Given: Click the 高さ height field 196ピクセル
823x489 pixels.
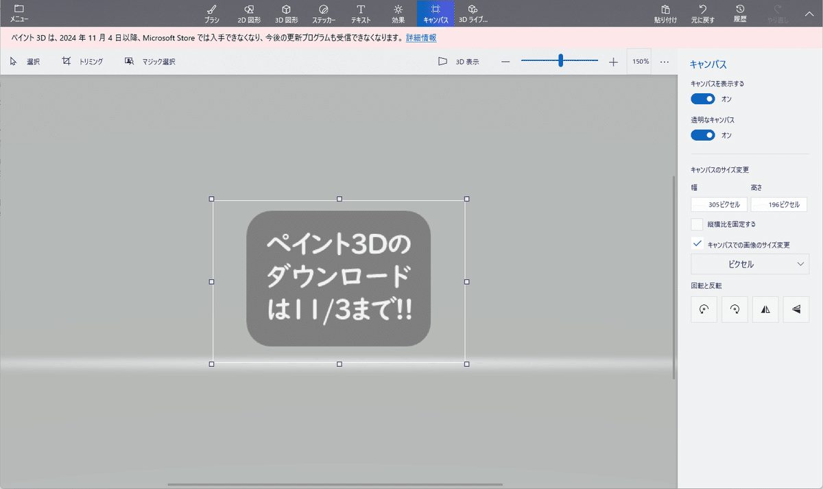Looking at the screenshot, I should [779, 204].
